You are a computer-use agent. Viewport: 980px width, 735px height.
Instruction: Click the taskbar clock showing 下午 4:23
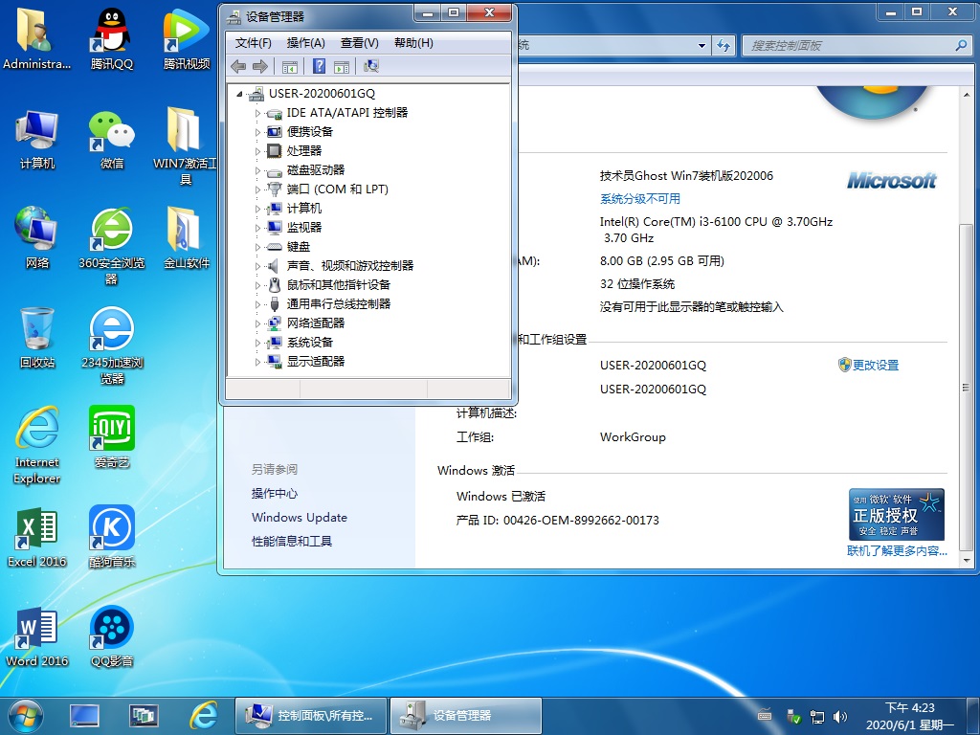[x=909, y=716]
